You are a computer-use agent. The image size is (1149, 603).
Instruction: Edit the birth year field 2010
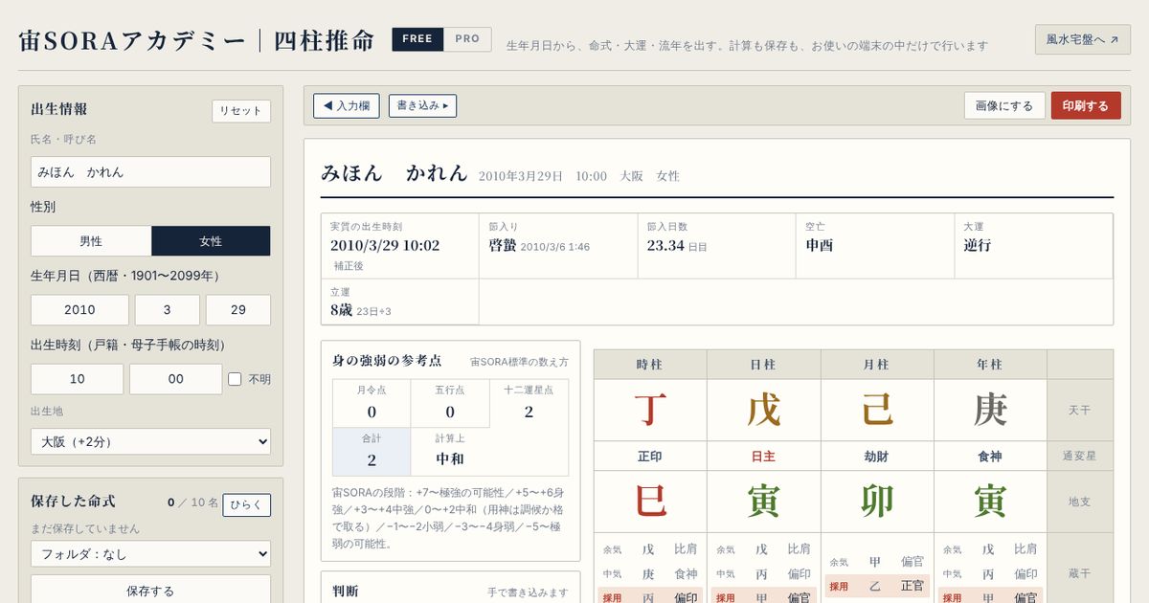coord(79,310)
